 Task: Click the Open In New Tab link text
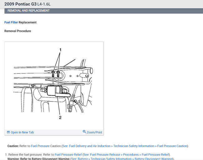coord(22,132)
